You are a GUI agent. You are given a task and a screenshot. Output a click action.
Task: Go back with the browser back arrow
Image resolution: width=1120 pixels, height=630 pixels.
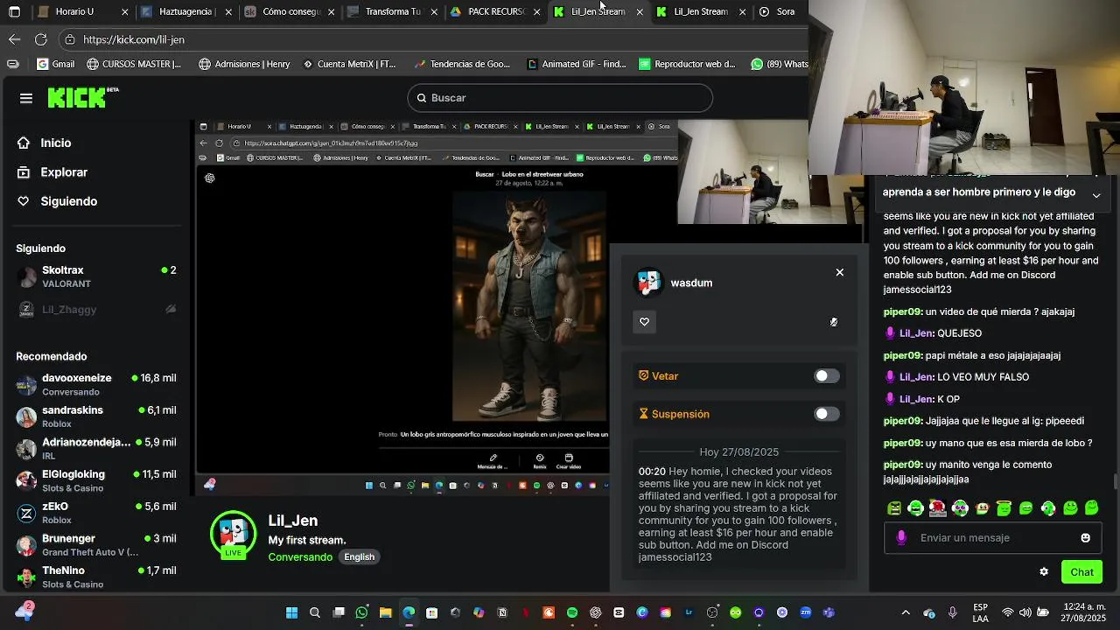pyautogui.click(x=14, y=39)
